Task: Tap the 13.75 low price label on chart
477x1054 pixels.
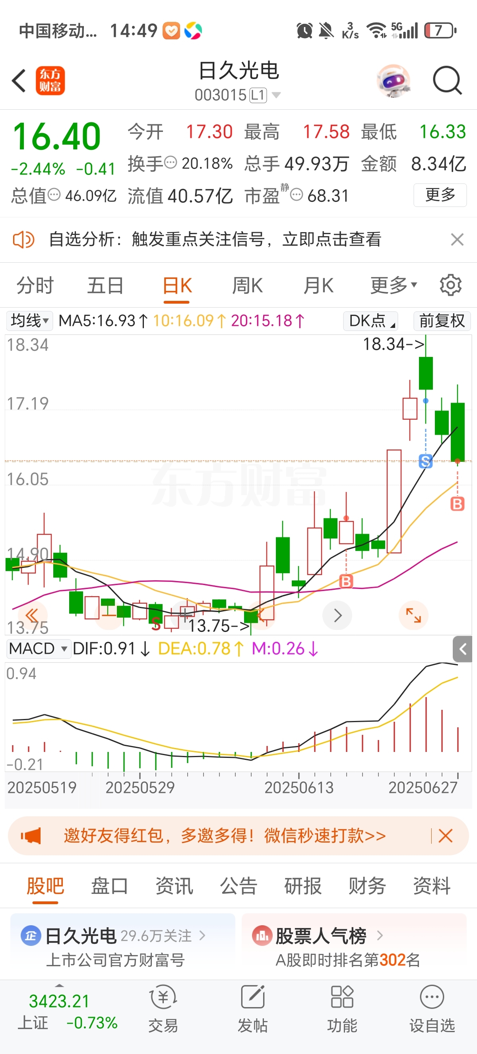Action: coord(219,626)
